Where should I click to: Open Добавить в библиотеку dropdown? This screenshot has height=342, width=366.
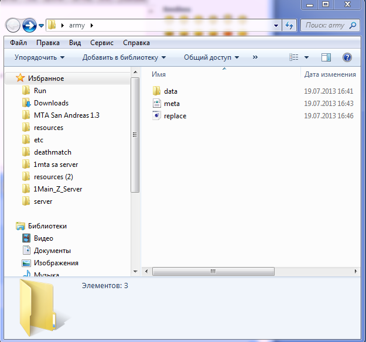pyautogui.click(x=124, y=57)
